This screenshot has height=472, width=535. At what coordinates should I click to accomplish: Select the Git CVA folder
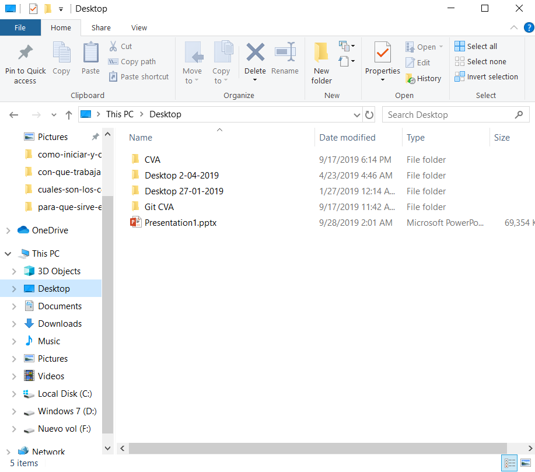click(x=159, y=207)
